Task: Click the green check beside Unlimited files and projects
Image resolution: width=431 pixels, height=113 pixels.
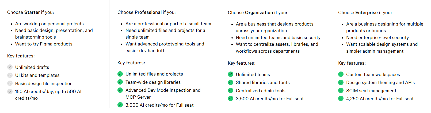Action: pyautogui.click(x=120, y=74)
